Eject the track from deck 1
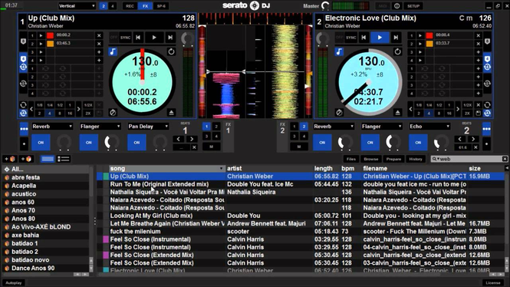The image size is (510, 287). point(172,113)
